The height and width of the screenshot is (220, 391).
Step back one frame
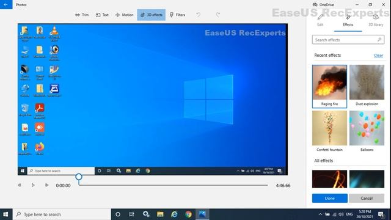pos(19,185)
